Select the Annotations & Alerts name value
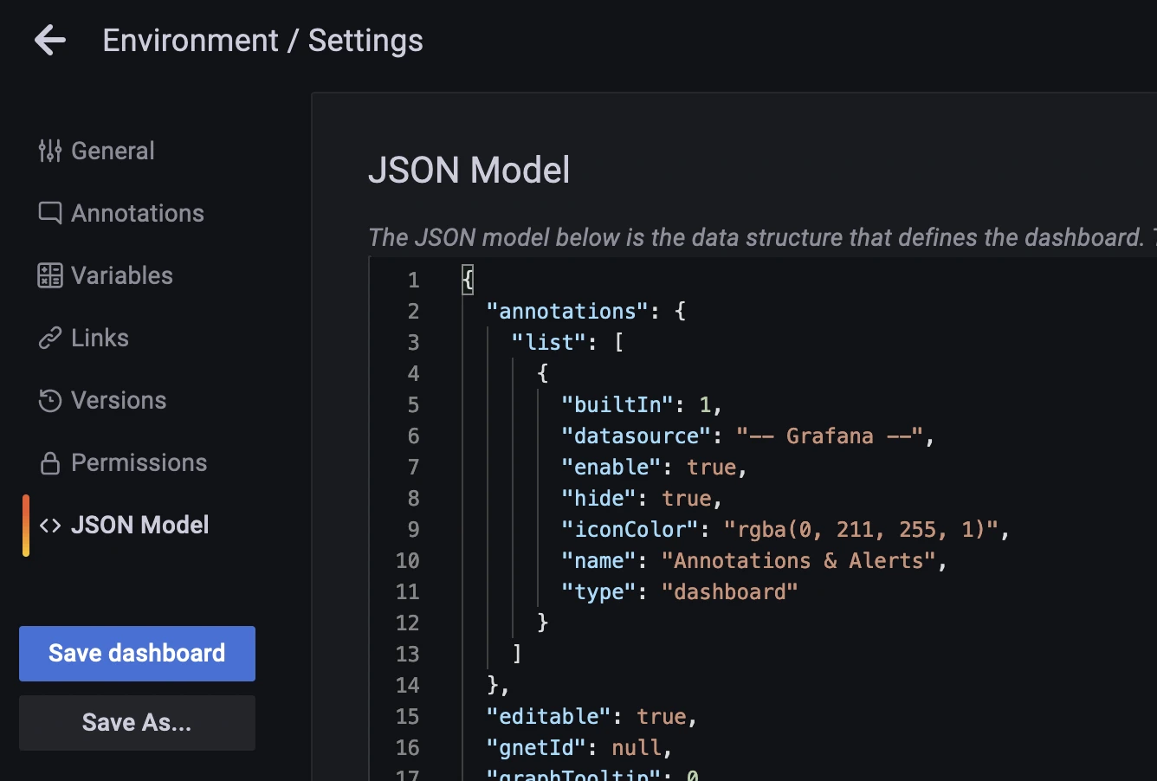1157x781 pixels. click(801, 560)
